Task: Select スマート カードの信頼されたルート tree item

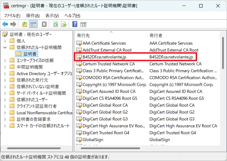Action: point(43,126)
